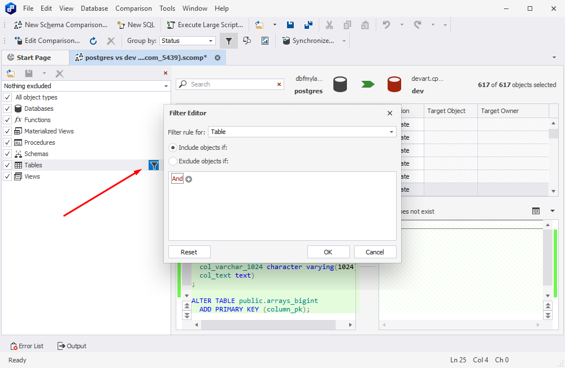The height and width of the screenshot is (368, 565).
Task: Open the File menu
Action: 28,8
